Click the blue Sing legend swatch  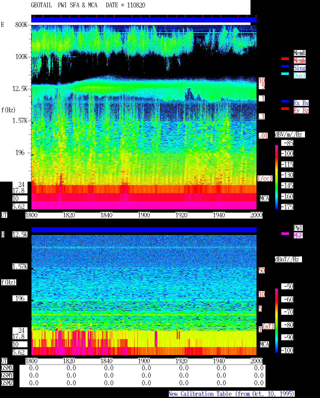click(x=285, y=66)
